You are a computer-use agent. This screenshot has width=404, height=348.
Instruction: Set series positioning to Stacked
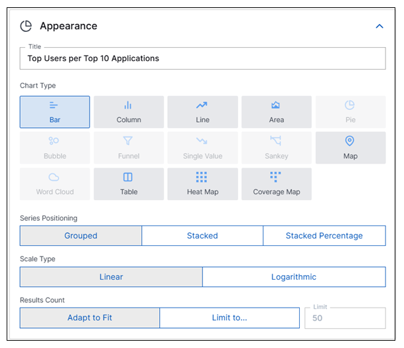(202, 236)
